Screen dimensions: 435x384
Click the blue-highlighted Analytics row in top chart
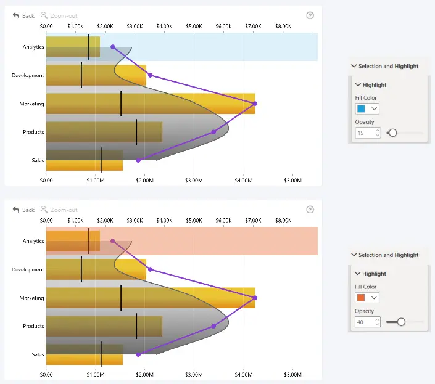[181, 47]
